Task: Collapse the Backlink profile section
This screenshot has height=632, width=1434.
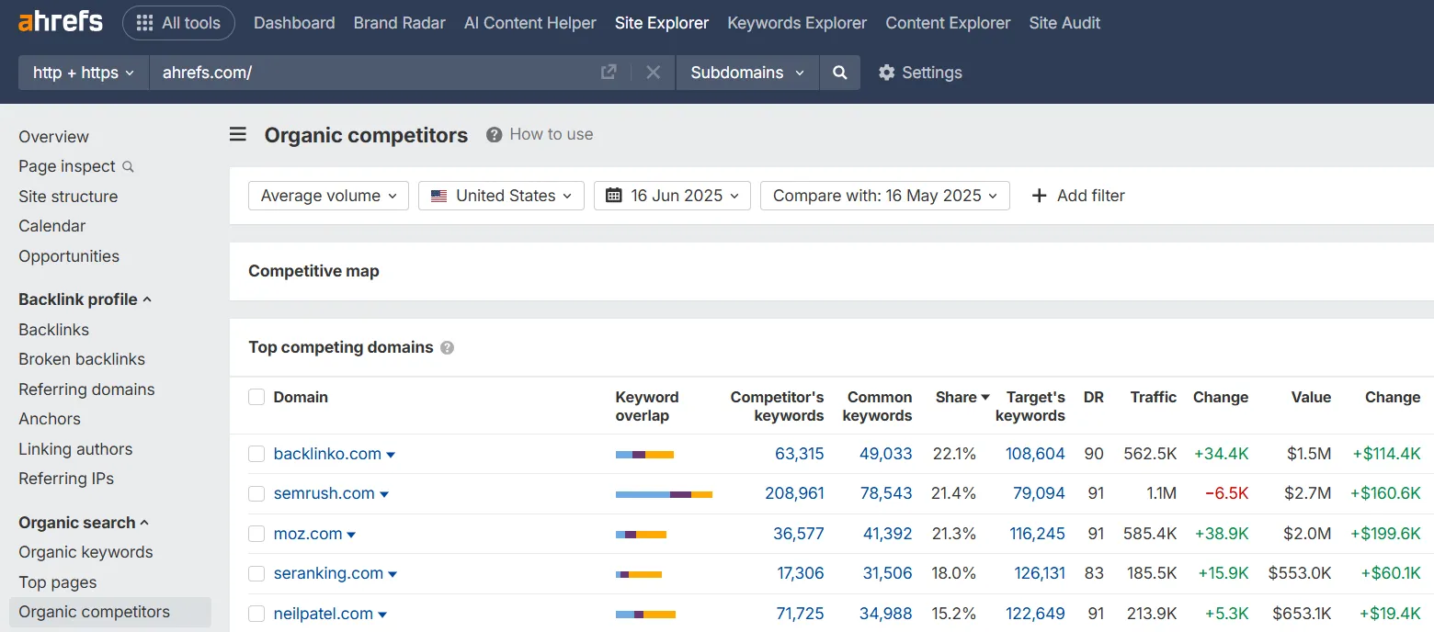Action: click(x=85, y=299)
